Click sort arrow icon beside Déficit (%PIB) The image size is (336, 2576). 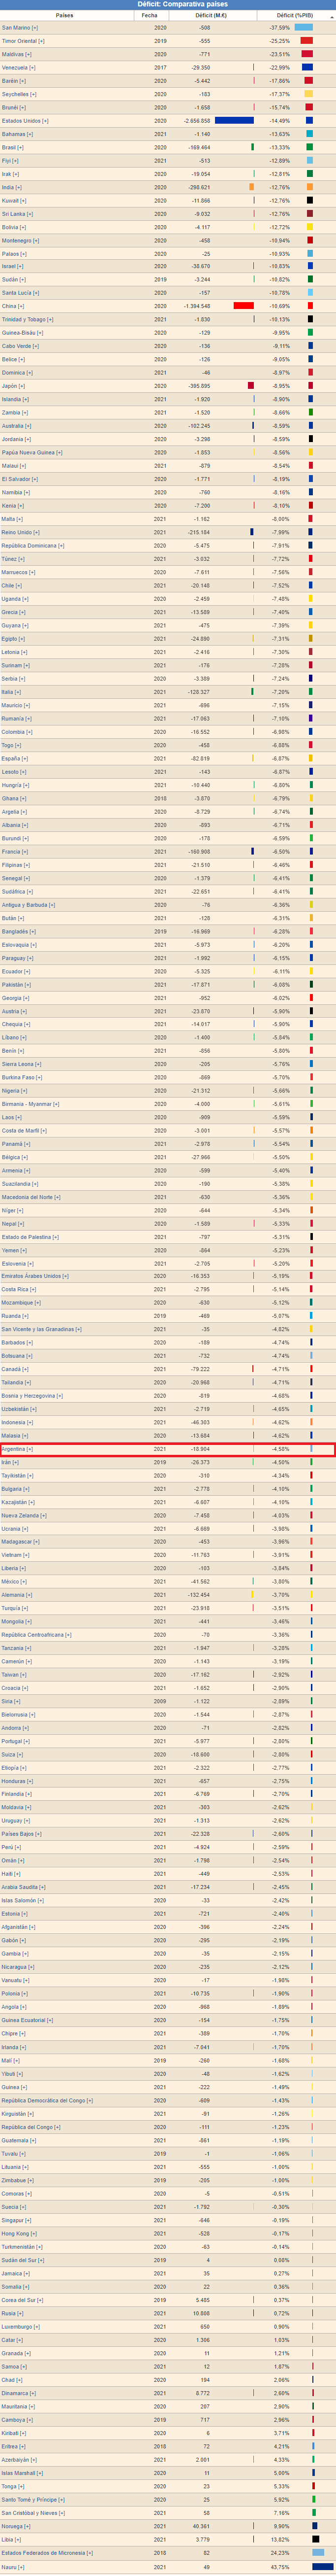tap(331, 16)
